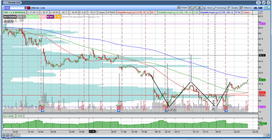Click the red square icon beside CREE INC COM
This screenshot has height=140, width=272.
29,8
